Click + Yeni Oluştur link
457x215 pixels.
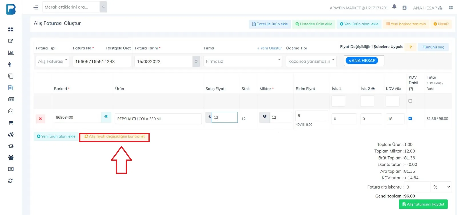coord(269,48)
